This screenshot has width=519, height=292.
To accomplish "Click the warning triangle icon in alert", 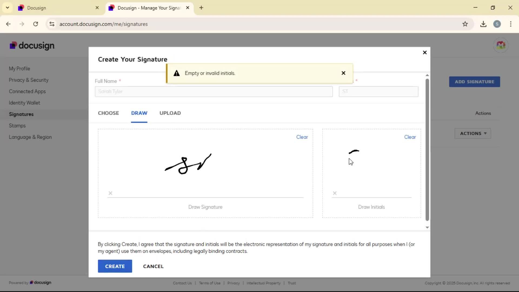I will click(x=177, y=73).
